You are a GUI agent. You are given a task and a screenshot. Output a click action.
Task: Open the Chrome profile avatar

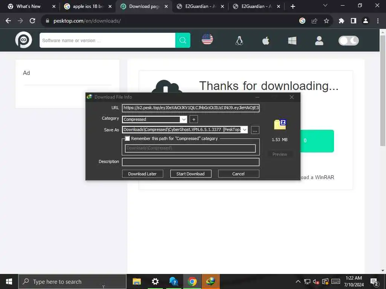pyautogui.click(x=366, y=21)
